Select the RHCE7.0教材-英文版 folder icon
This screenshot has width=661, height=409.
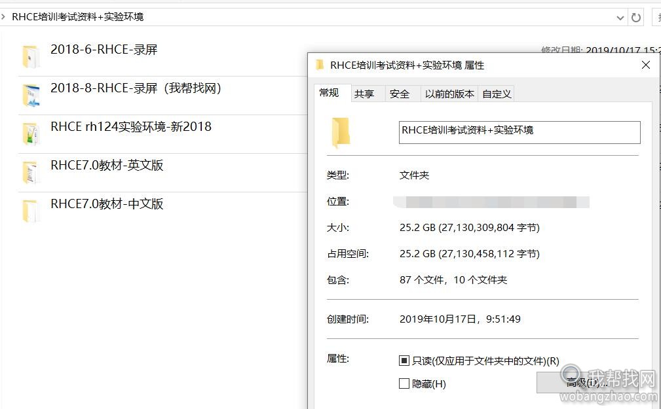coord(31,172)
